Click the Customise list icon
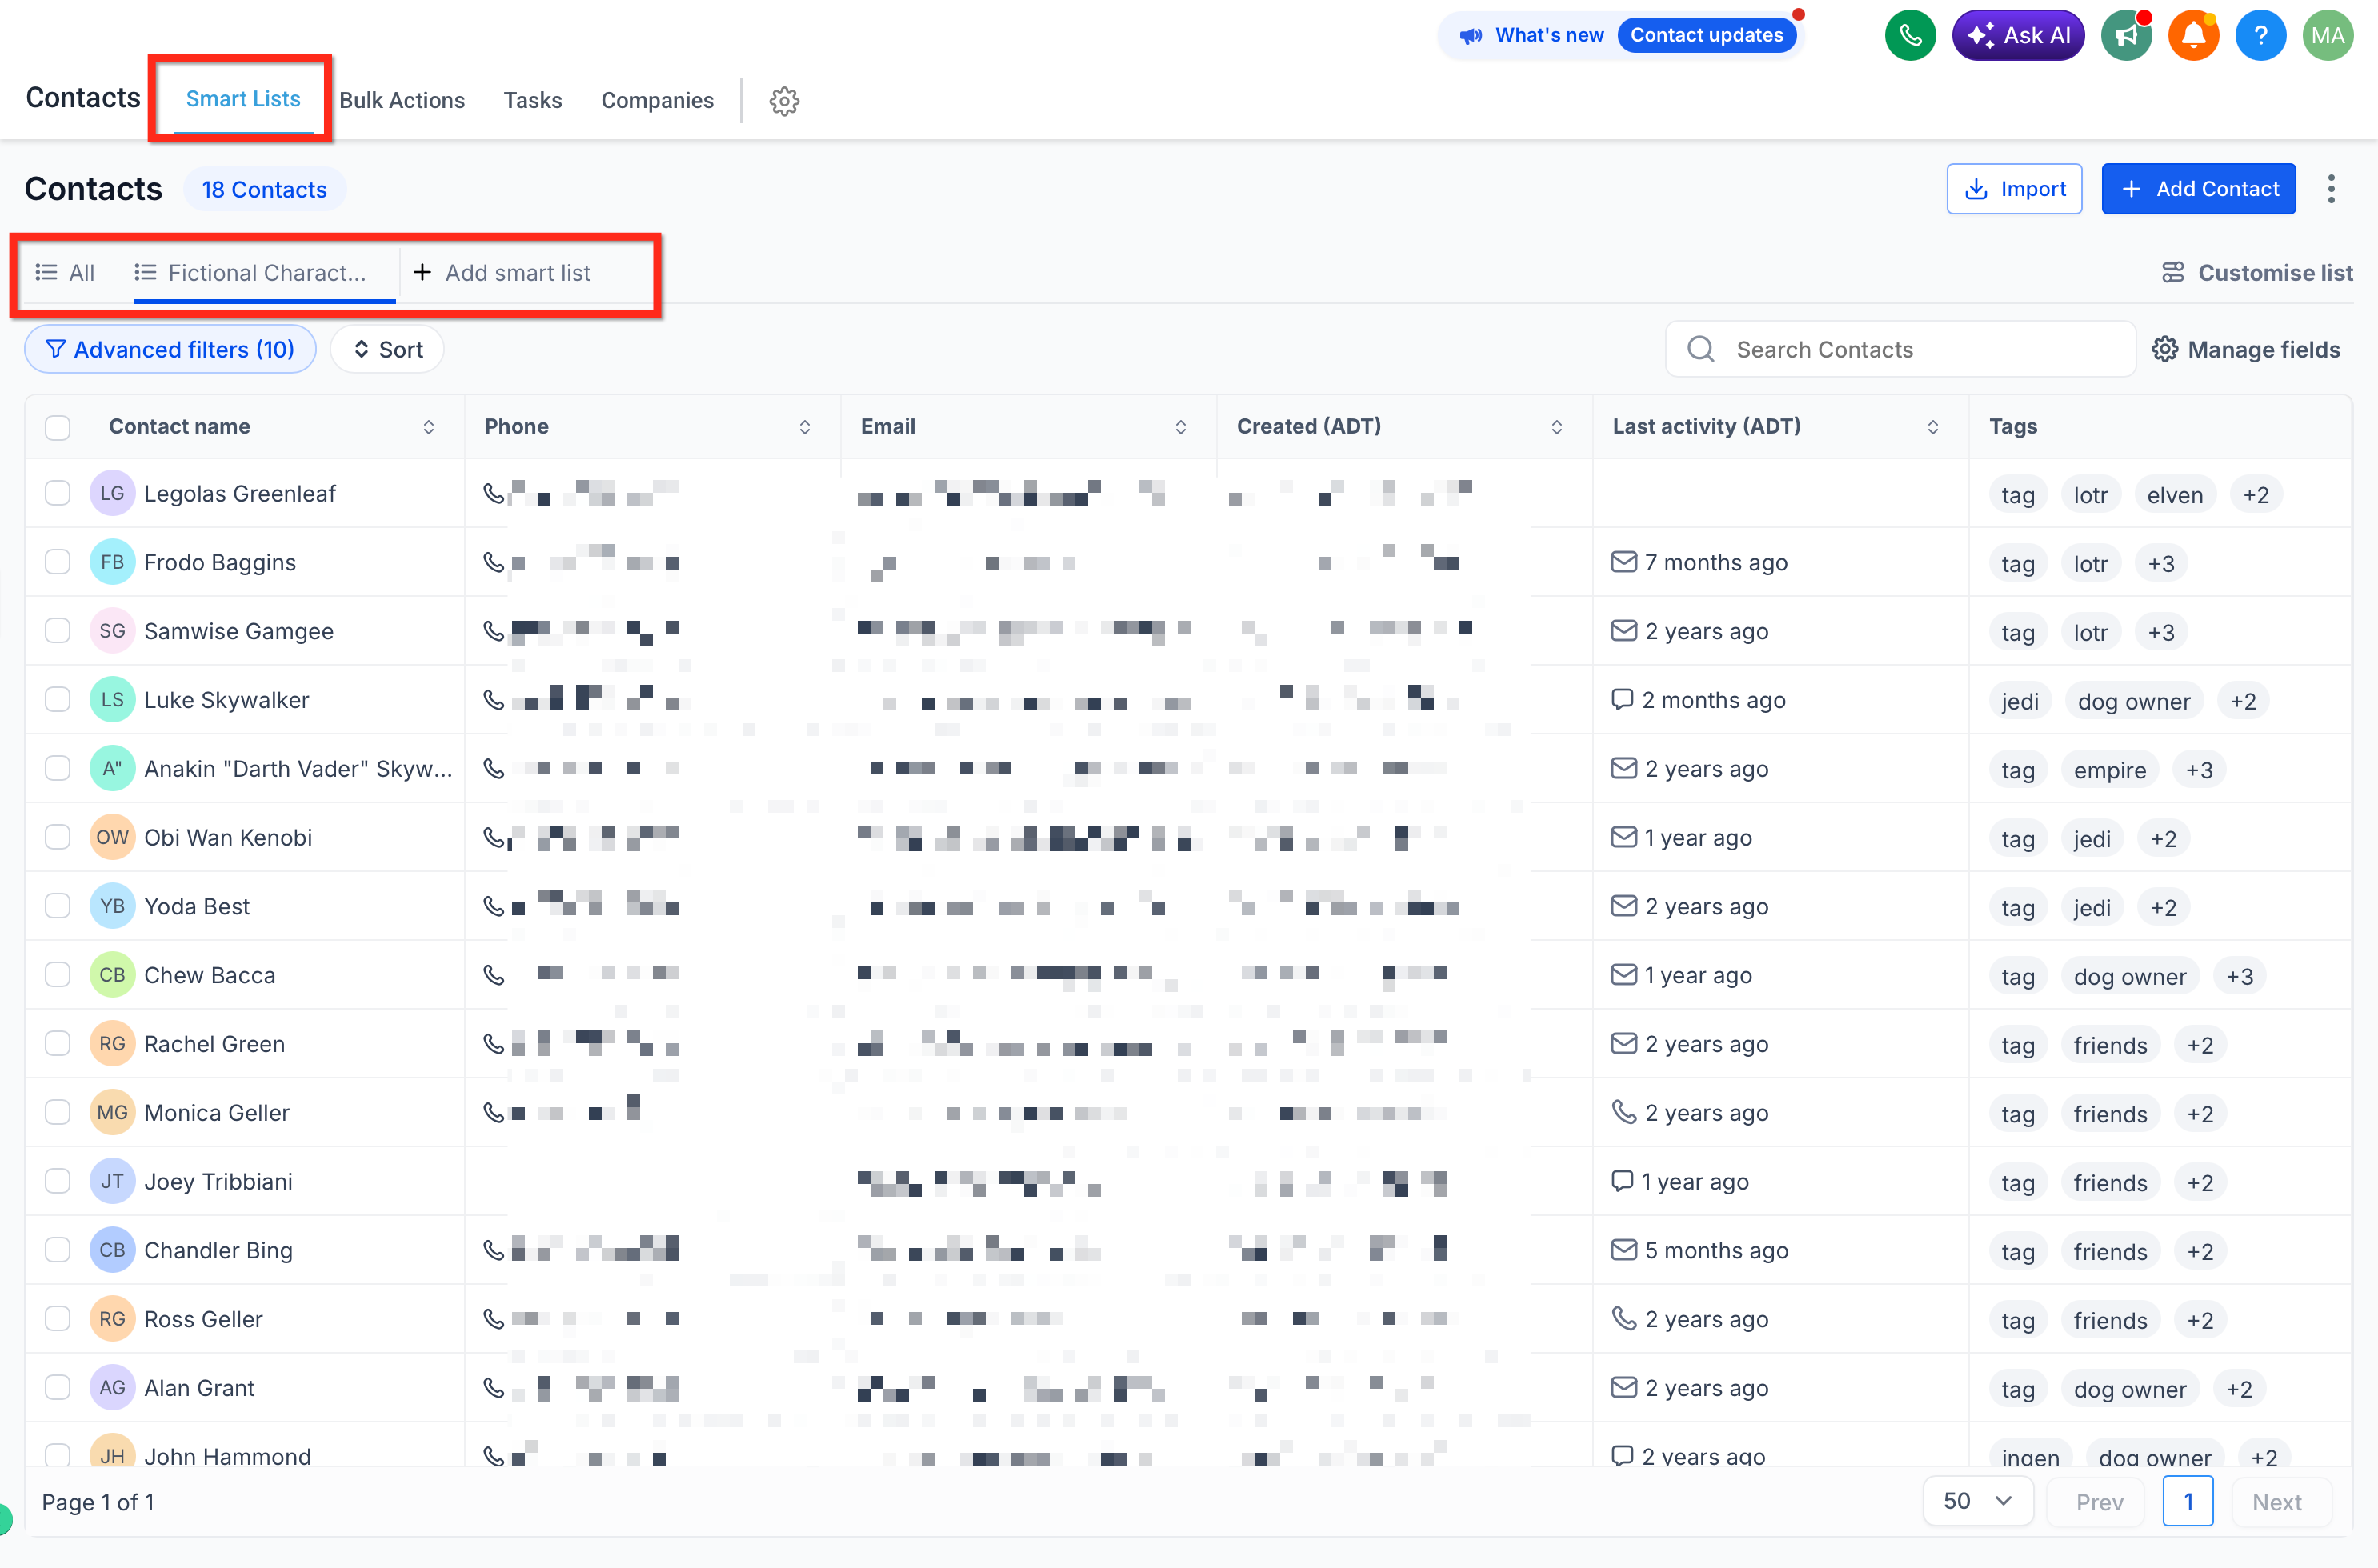2378x1568 pixels. [2172, 273]
